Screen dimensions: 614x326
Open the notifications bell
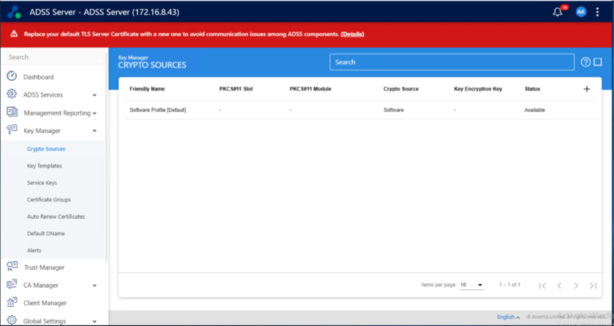[558, 12]
